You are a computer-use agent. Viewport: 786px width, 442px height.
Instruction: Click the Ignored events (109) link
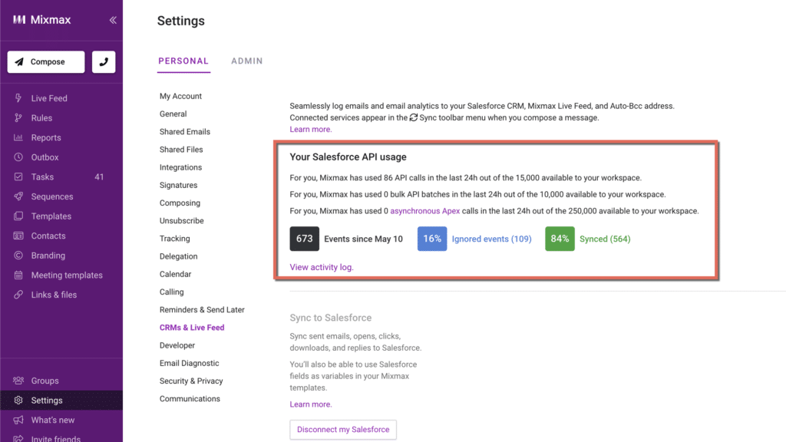pos(491,239)
